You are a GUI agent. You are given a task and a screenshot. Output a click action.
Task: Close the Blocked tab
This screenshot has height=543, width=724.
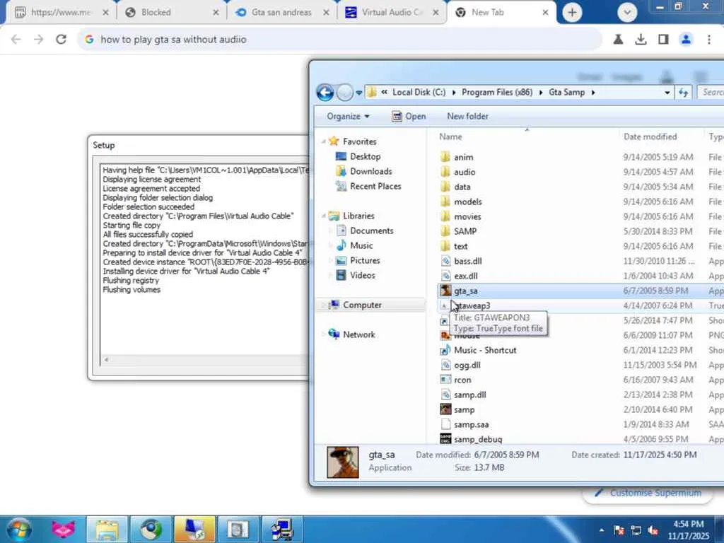[x=216, y=13]
